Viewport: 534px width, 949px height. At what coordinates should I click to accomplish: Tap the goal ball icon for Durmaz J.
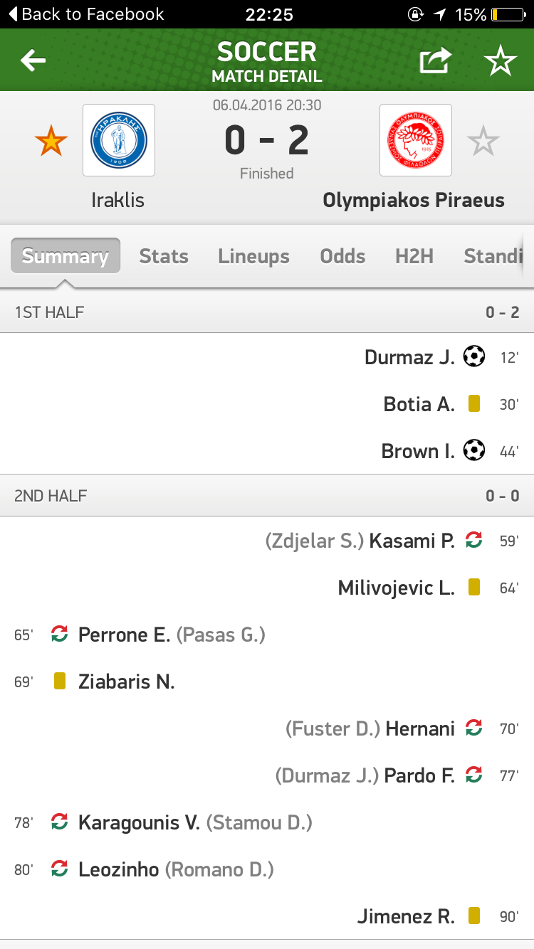474,356
